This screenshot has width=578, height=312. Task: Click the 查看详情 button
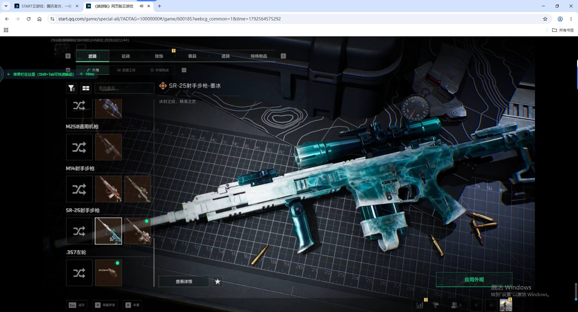[184, 281]
